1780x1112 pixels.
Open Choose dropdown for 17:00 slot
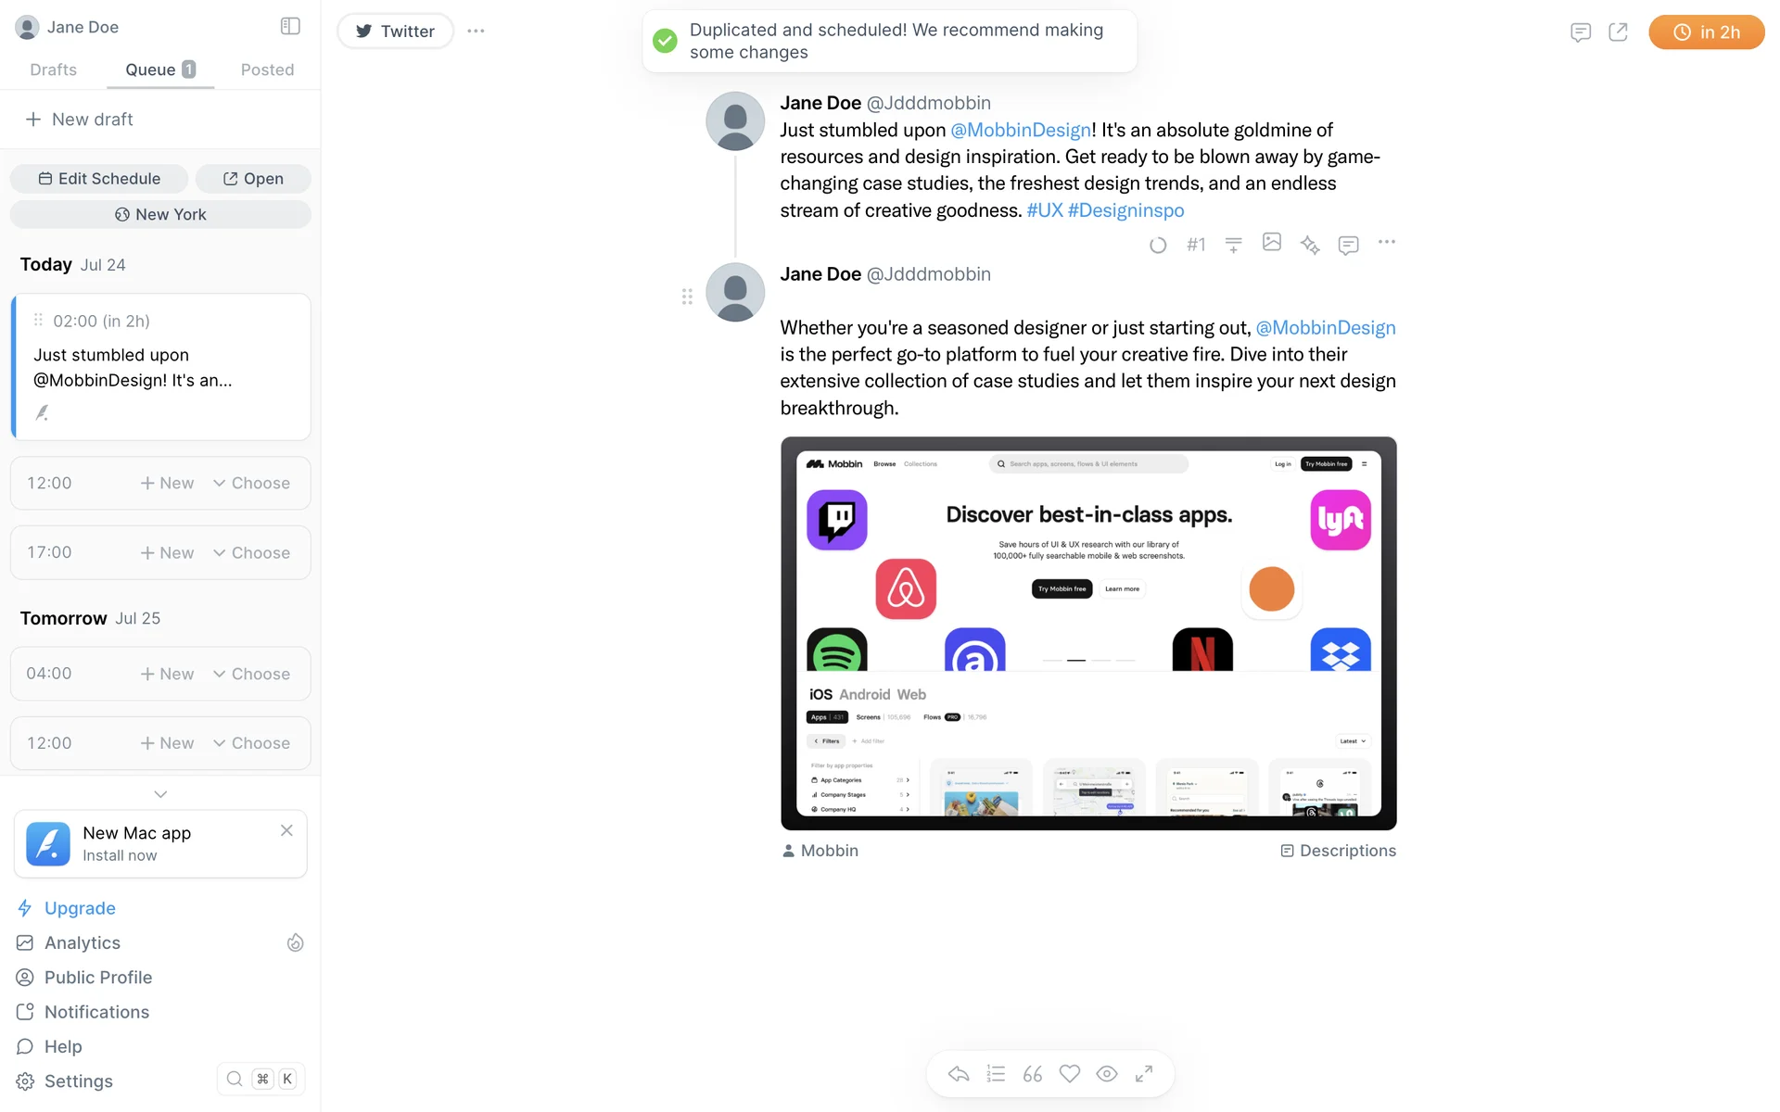[x=251, y=553]
